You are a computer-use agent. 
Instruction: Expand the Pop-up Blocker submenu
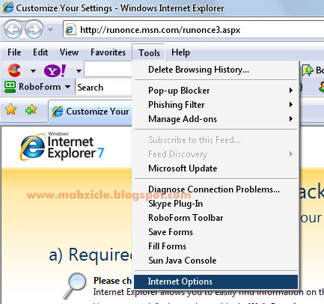coord(216,91)
